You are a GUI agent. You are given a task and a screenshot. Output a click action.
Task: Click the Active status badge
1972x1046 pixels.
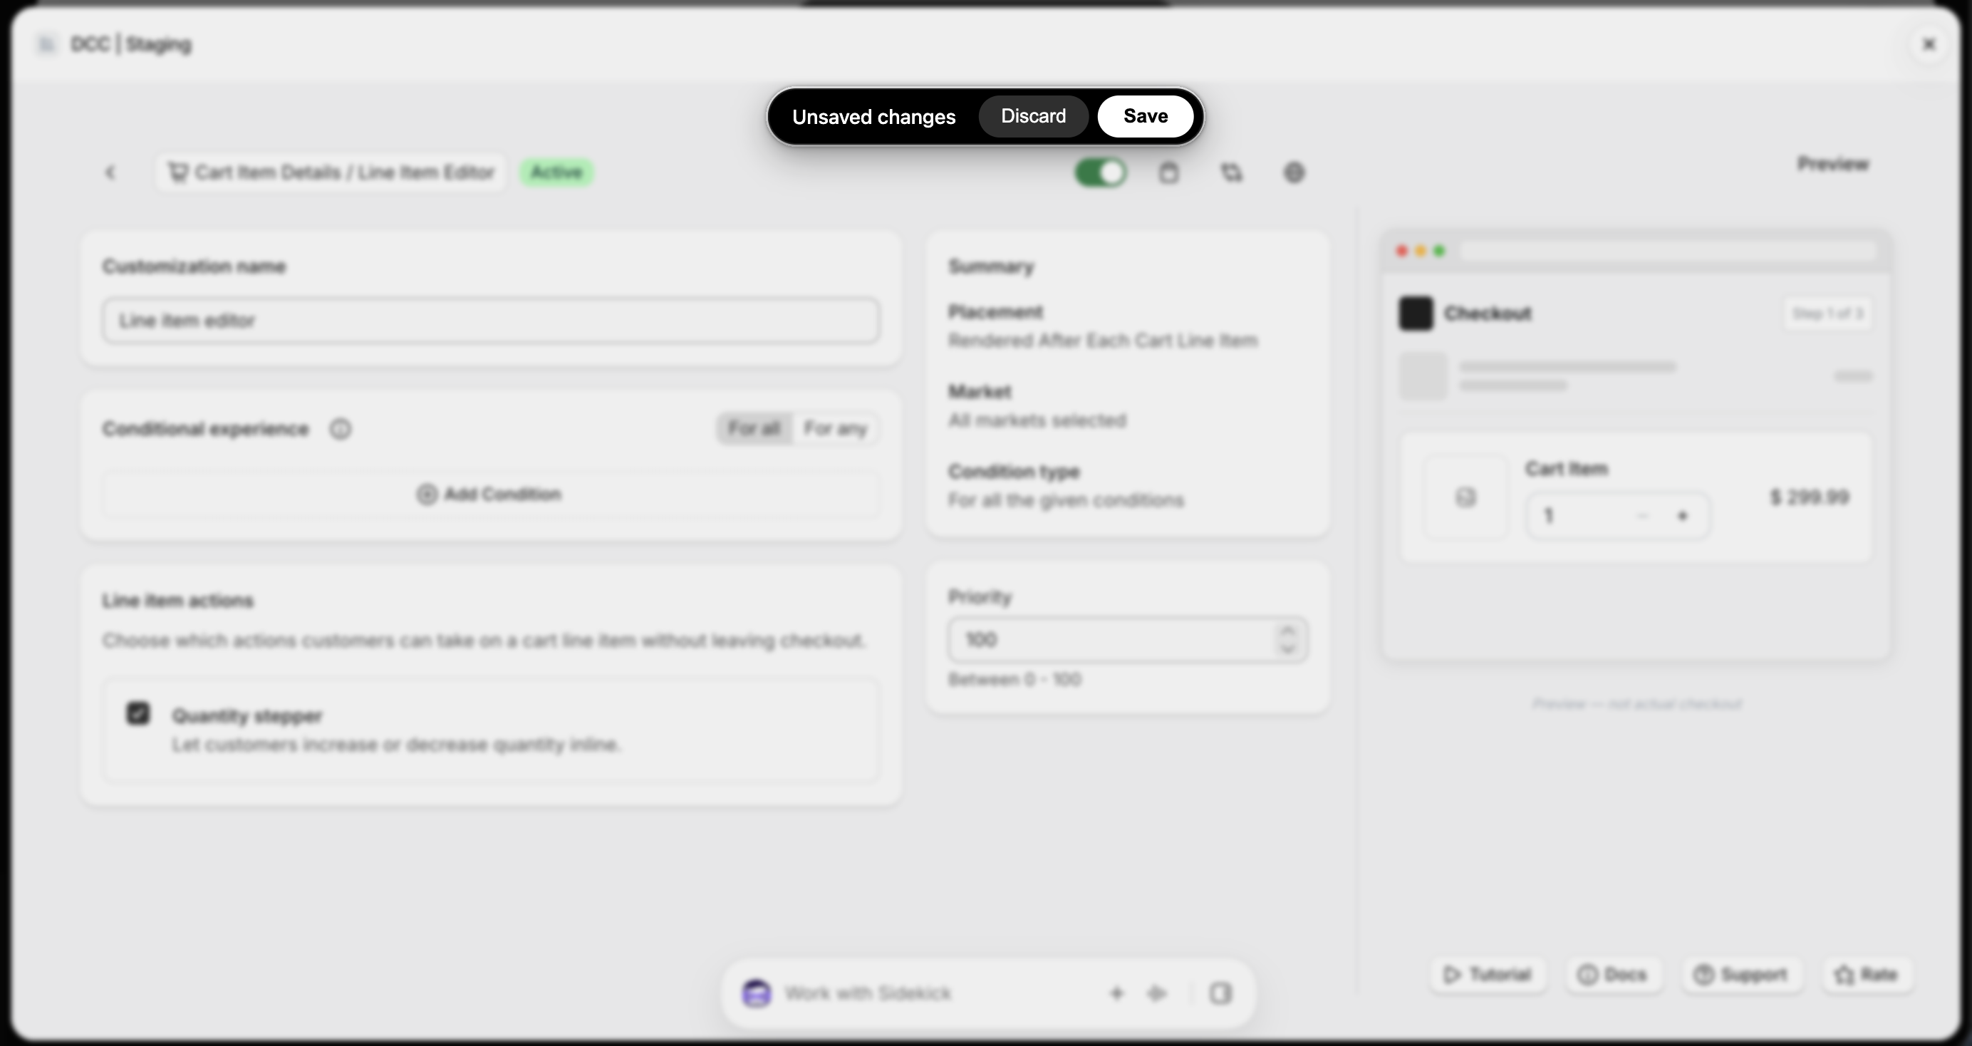tap(556, 172)
